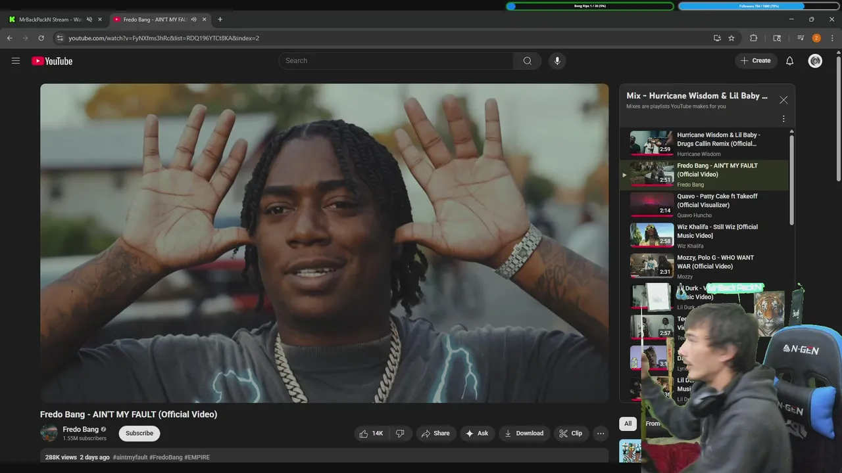The image size is (842, 473).
Task: Click the install app icon in address bar
Action: tap(717, 38)
